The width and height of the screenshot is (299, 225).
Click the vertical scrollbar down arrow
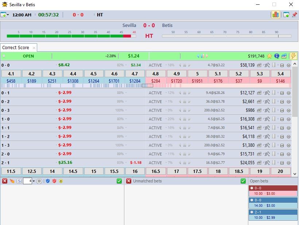coord(295,174)
